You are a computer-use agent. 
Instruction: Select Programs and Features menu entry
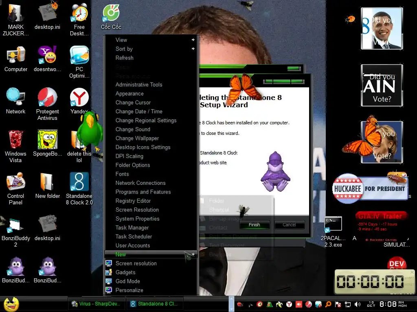click(151, 192)
